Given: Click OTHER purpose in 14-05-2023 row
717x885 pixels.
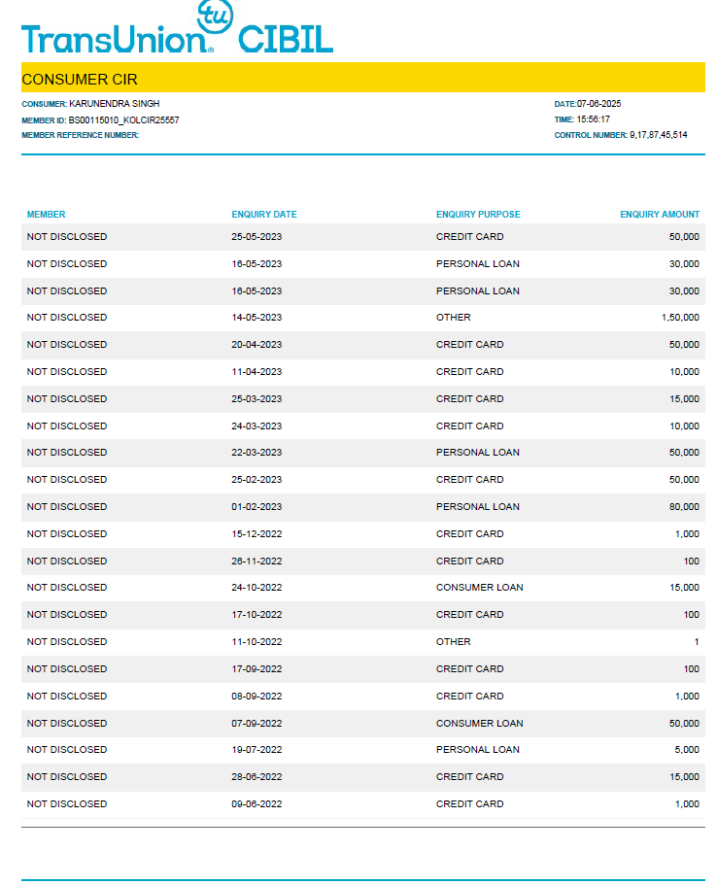Looking at the screenshot, I should 454,318.
